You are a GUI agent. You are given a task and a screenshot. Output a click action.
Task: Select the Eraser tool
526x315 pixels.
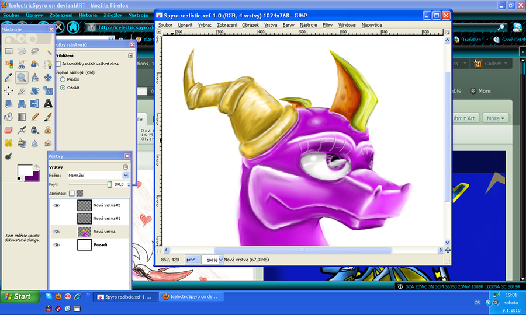pyautogui.click(x=9, y=130)
